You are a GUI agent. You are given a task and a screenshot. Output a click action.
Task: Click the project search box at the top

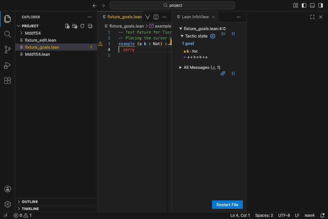click(172, 5)
